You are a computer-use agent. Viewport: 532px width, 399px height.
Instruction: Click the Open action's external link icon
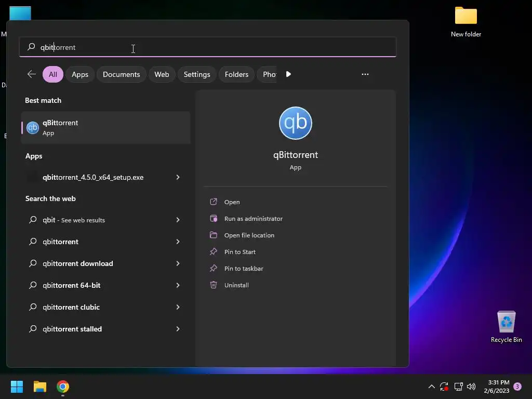click(214, 202)
